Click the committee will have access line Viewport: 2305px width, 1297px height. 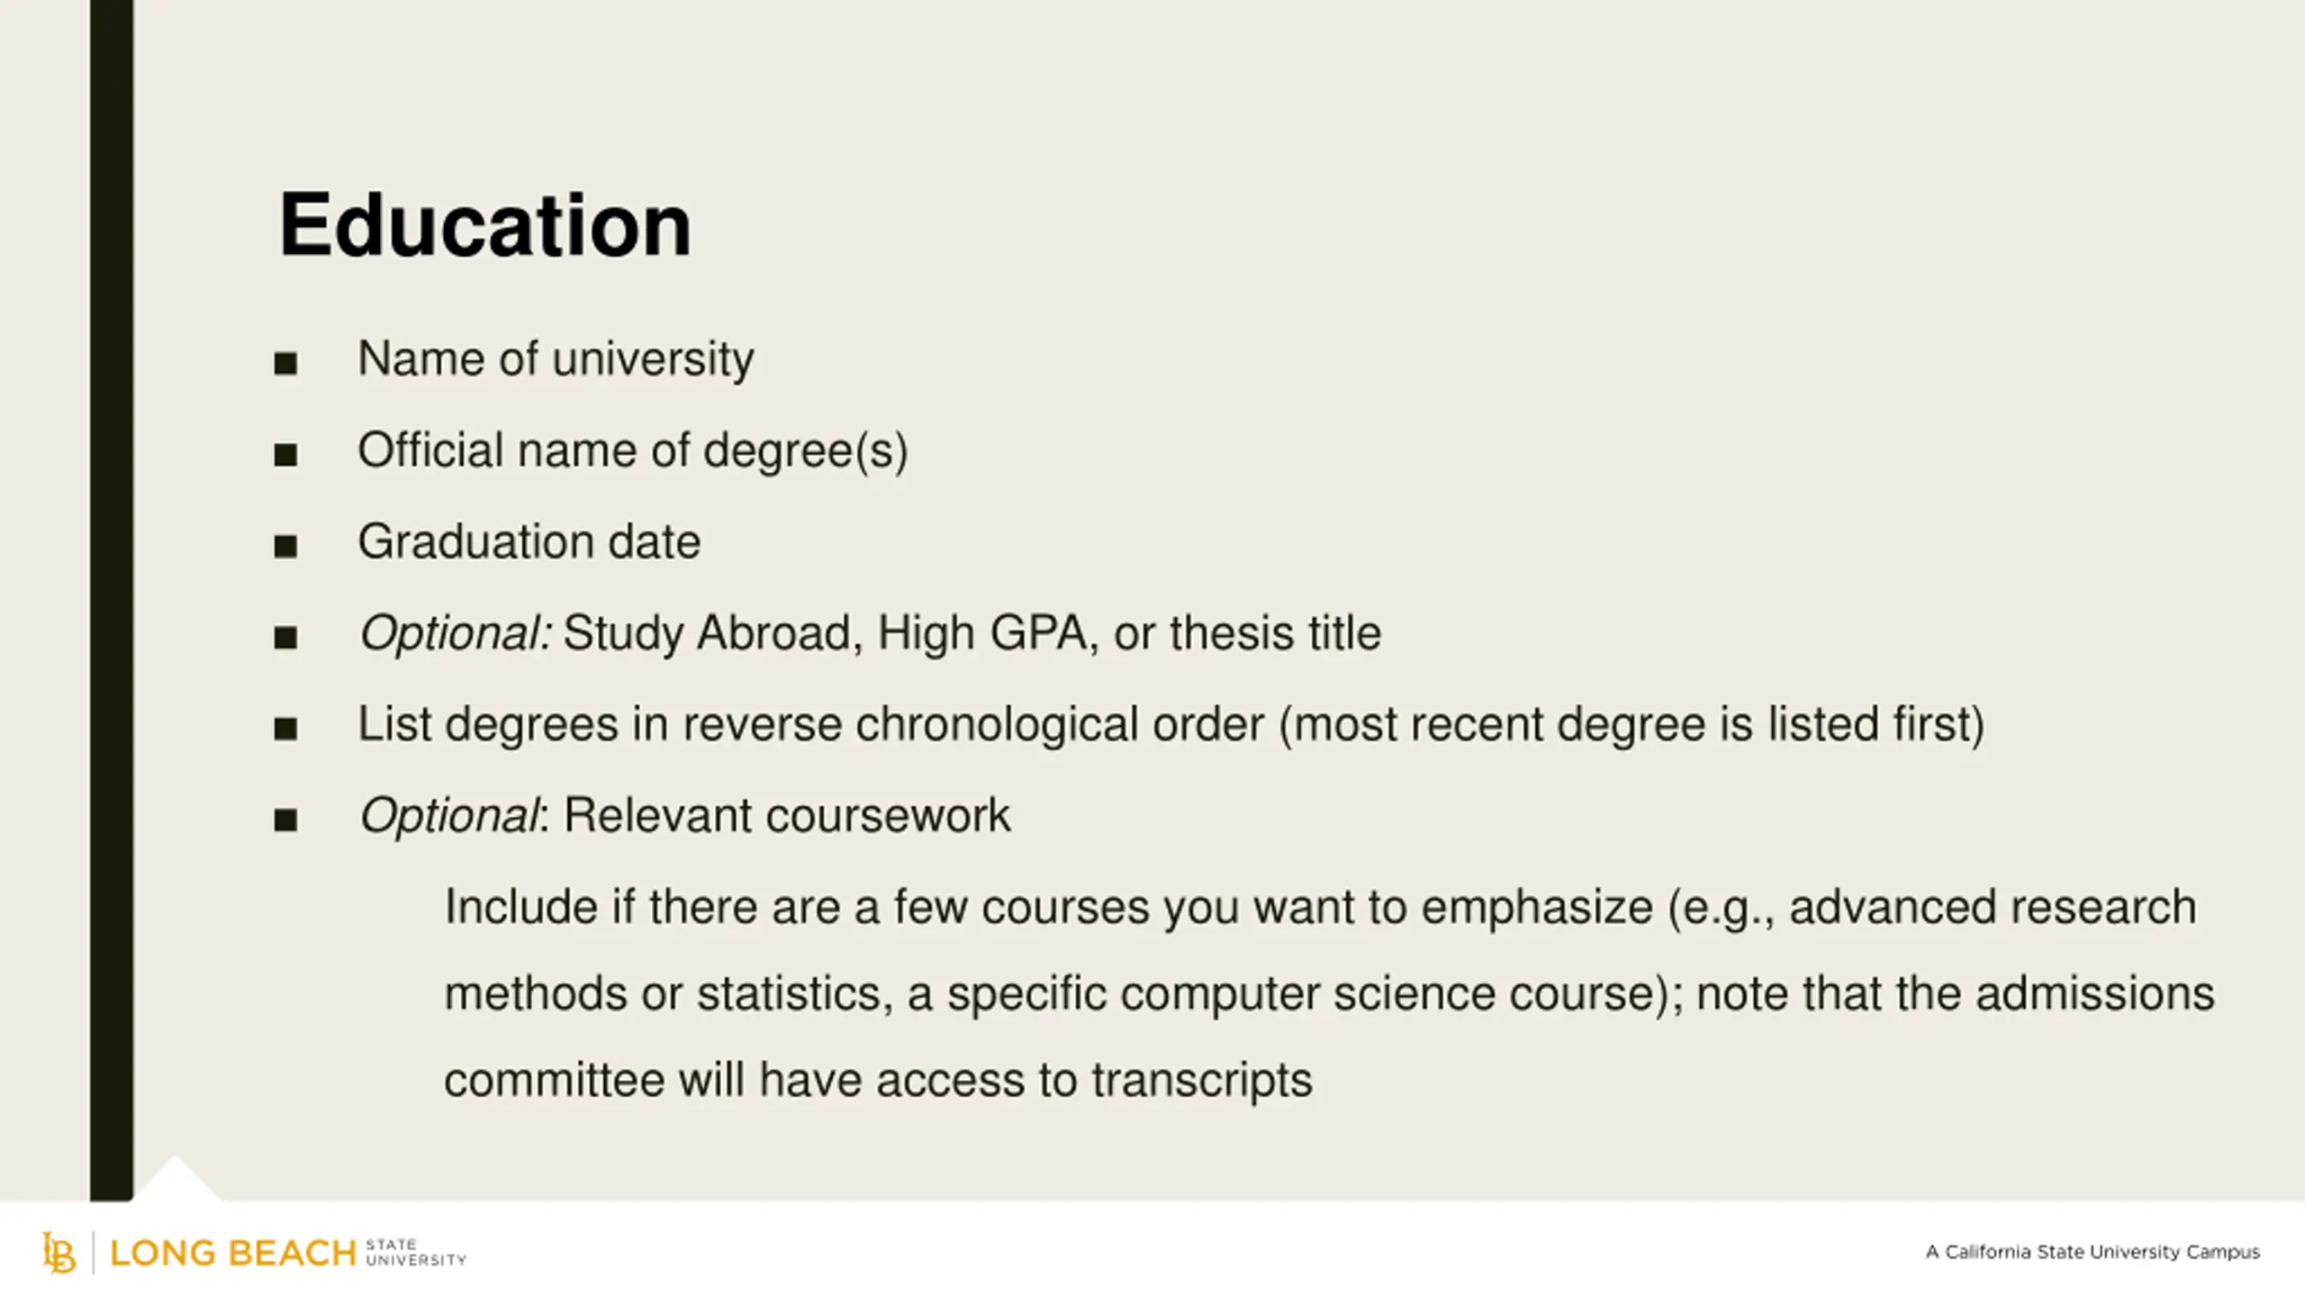[878, 1080]
